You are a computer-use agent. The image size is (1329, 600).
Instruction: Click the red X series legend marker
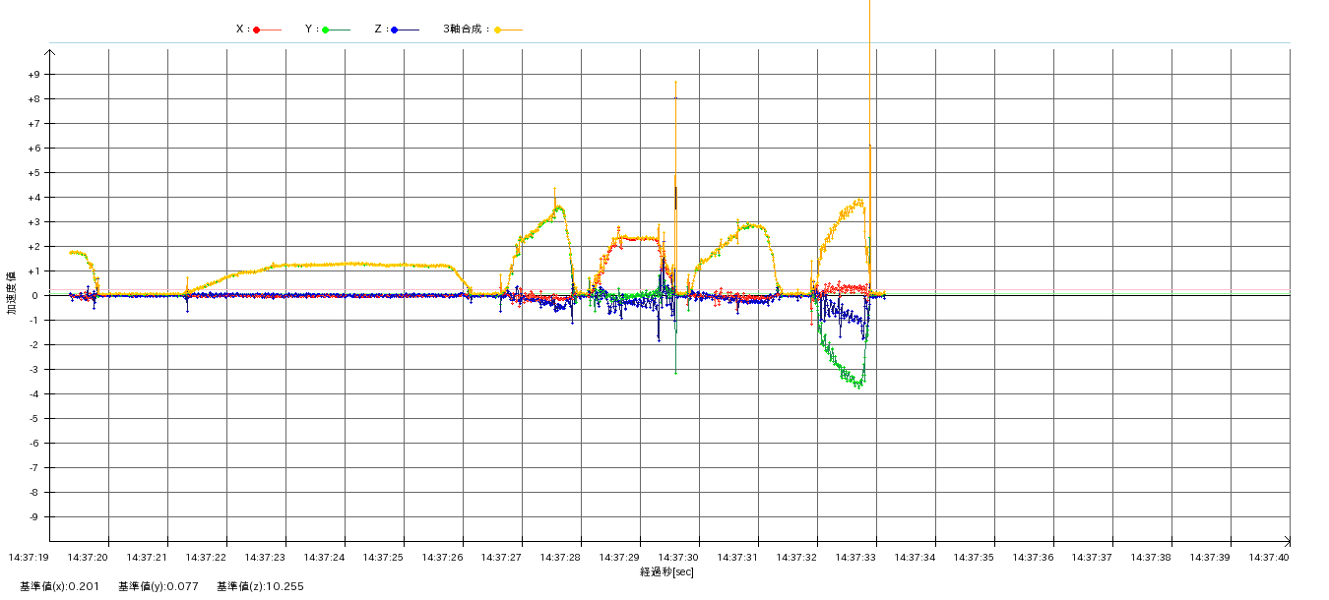coord(257,30)
